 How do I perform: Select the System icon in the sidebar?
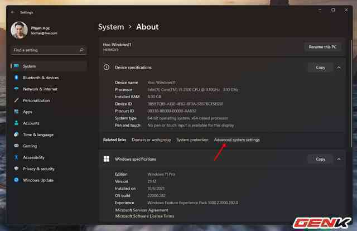point(16,66)
